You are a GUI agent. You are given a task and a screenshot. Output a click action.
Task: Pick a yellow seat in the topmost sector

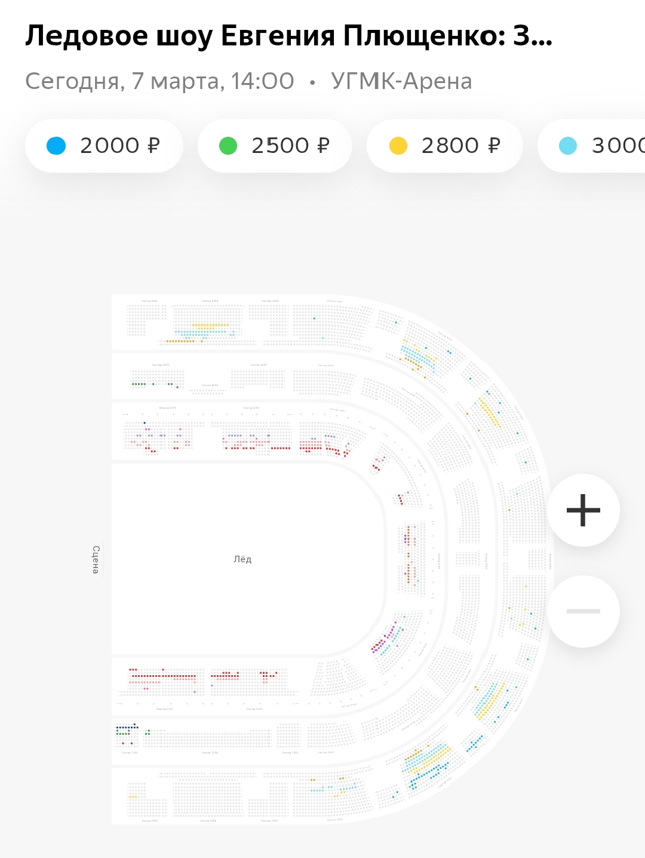[209, 326]
